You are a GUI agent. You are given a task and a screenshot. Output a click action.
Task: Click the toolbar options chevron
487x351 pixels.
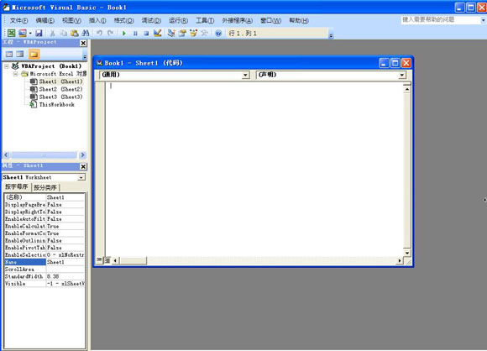[331, 35]
